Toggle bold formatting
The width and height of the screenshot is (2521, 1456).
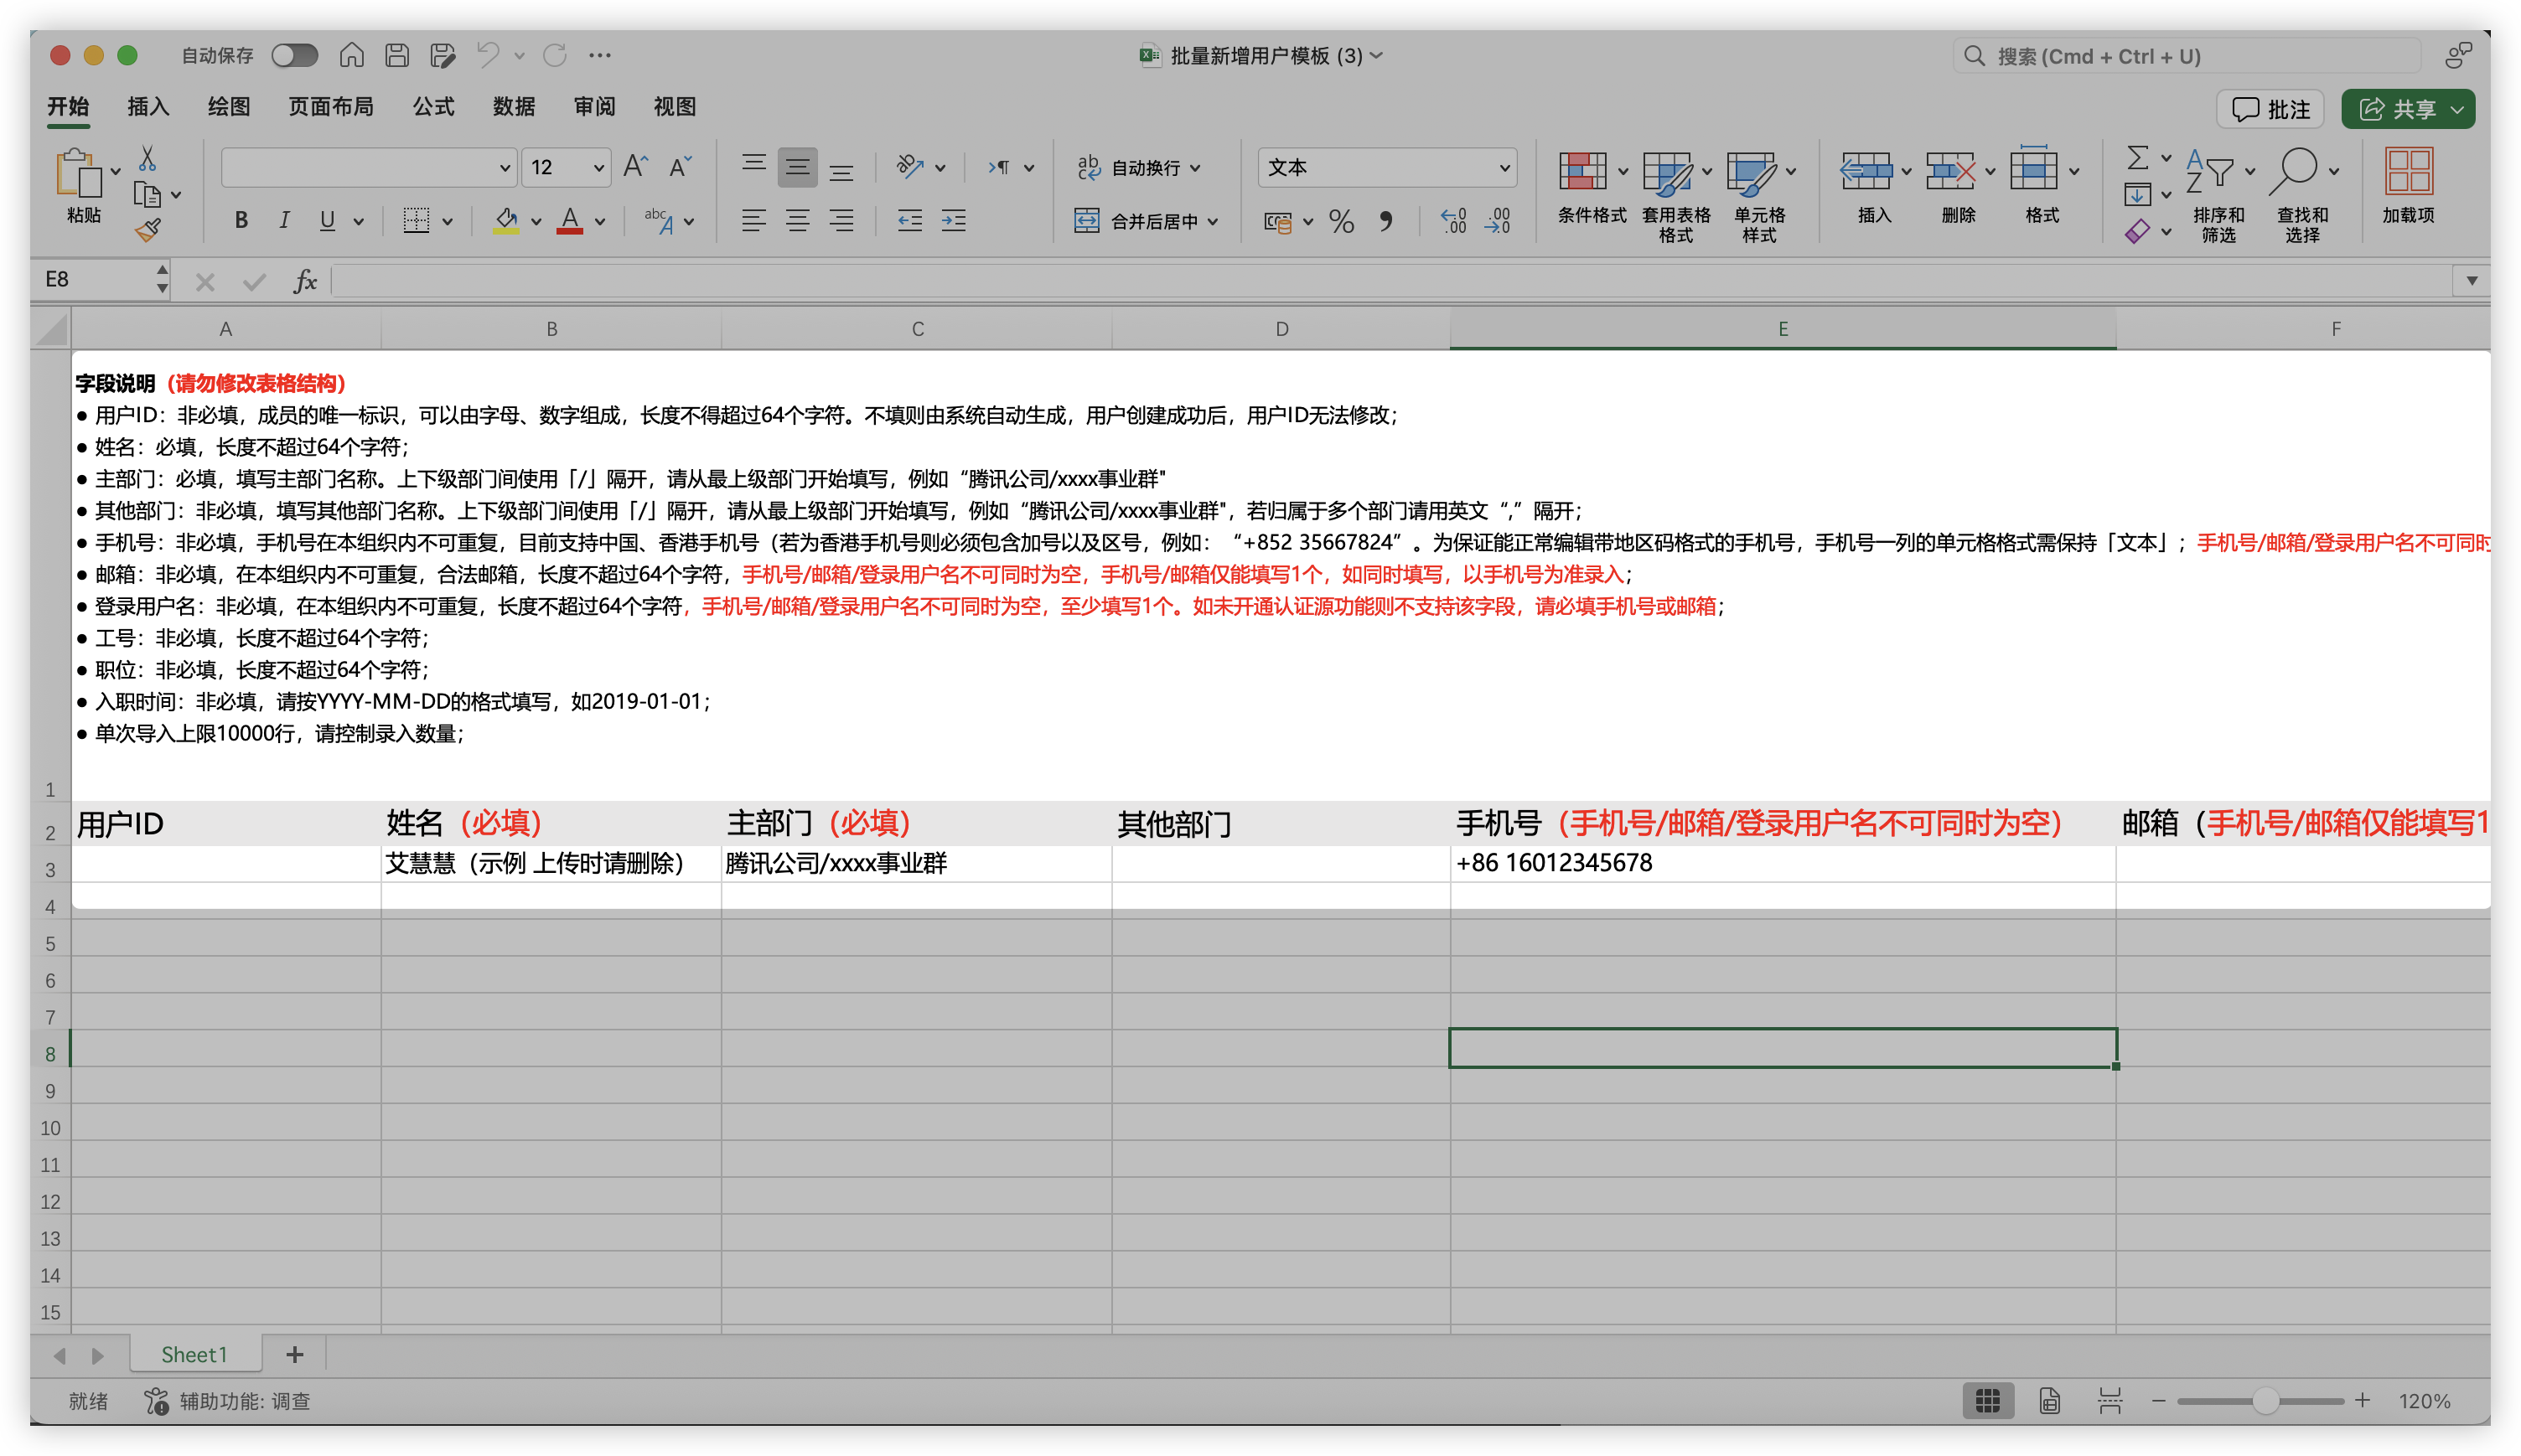(x=241, y=221)
